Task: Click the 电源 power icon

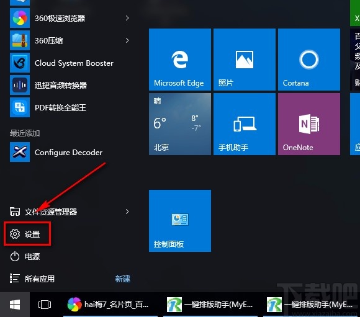Action: pyautogui.click(x=15, y=256)
